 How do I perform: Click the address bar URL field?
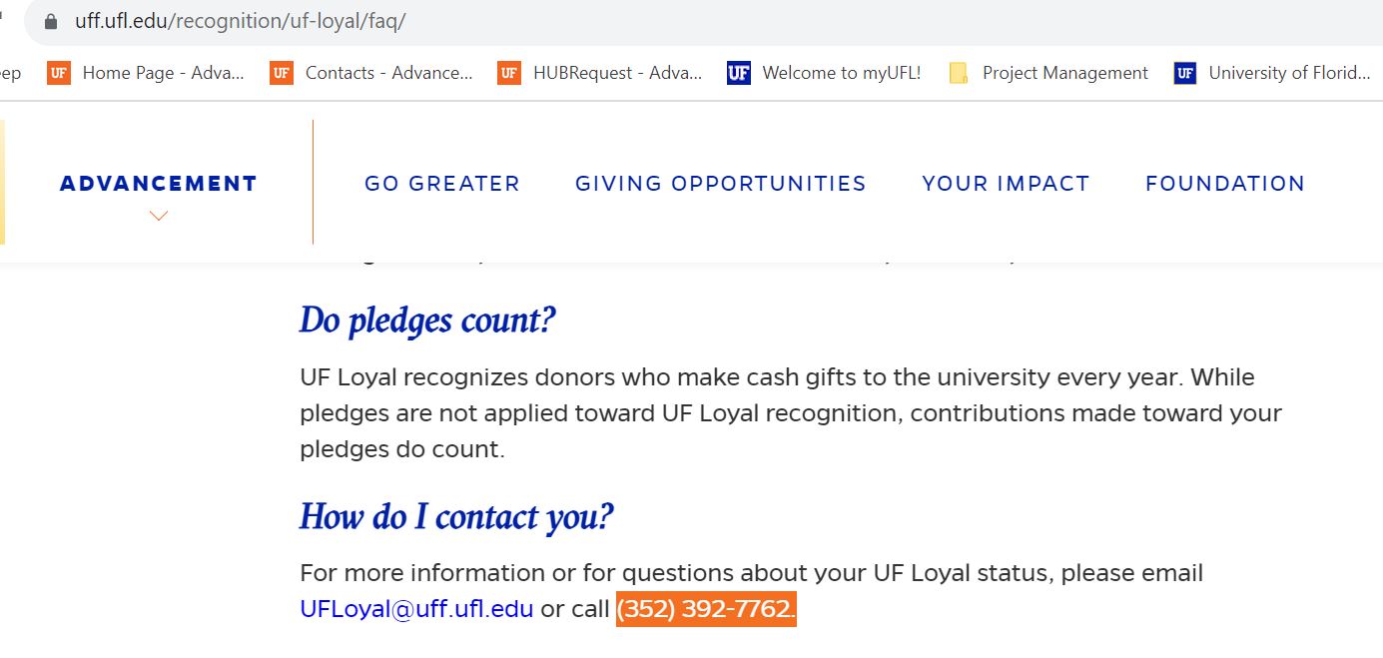(699, 21)
